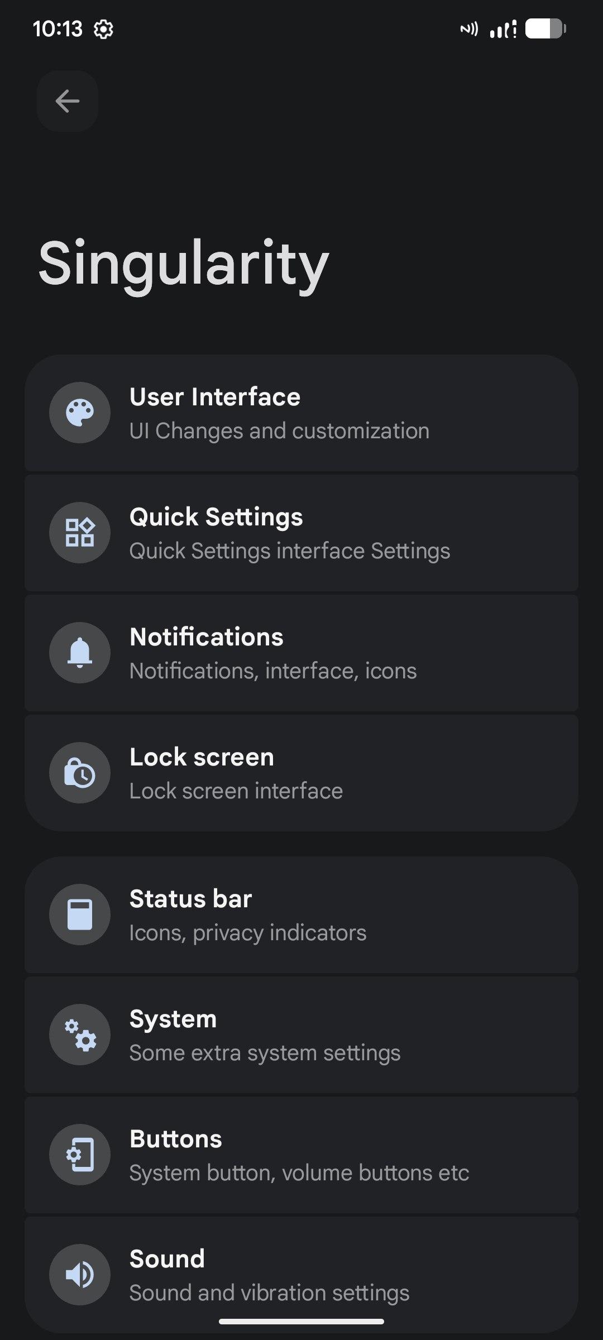Tap the bottom navigation gesture handle
The width and height of the screenshot is (603, 1340).
click(x=301, y=1322)
